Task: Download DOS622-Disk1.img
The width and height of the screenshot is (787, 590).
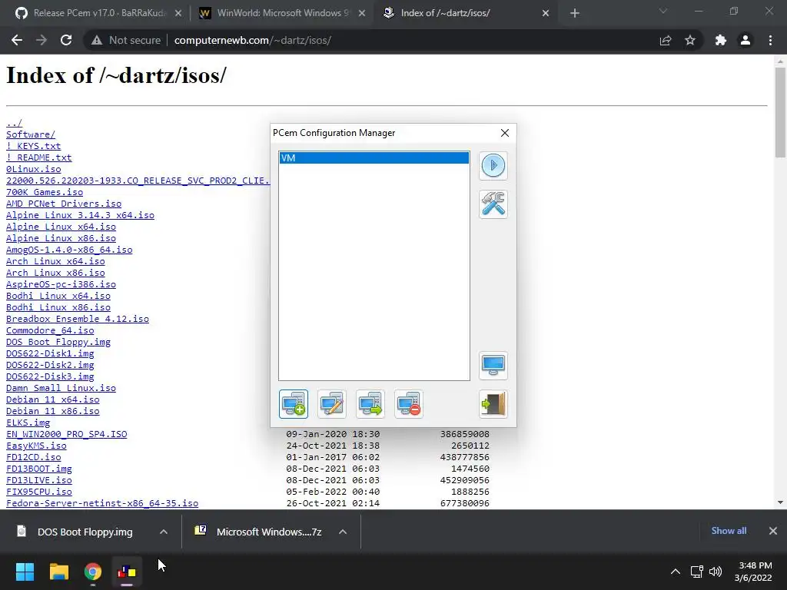Action: tap(50, 353)
